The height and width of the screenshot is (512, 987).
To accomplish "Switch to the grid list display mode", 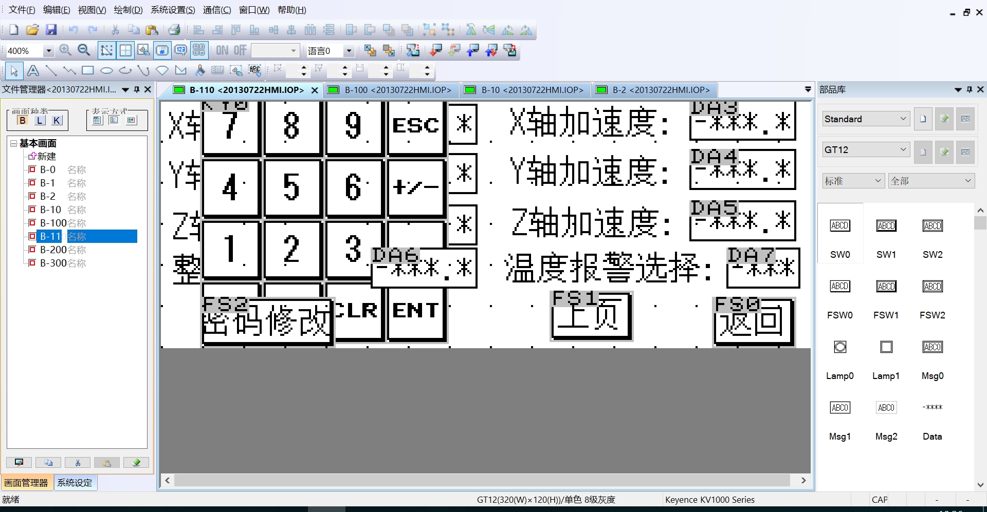I will (98, 120).
